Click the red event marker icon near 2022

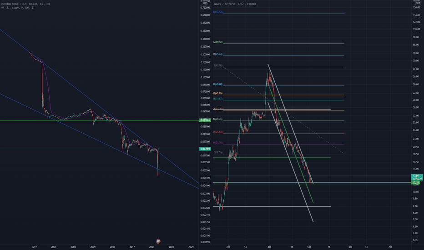click(x=158, y=241)
